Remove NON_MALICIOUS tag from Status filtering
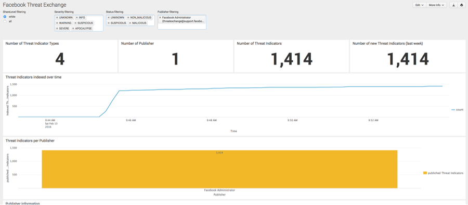 click(128, 18)
